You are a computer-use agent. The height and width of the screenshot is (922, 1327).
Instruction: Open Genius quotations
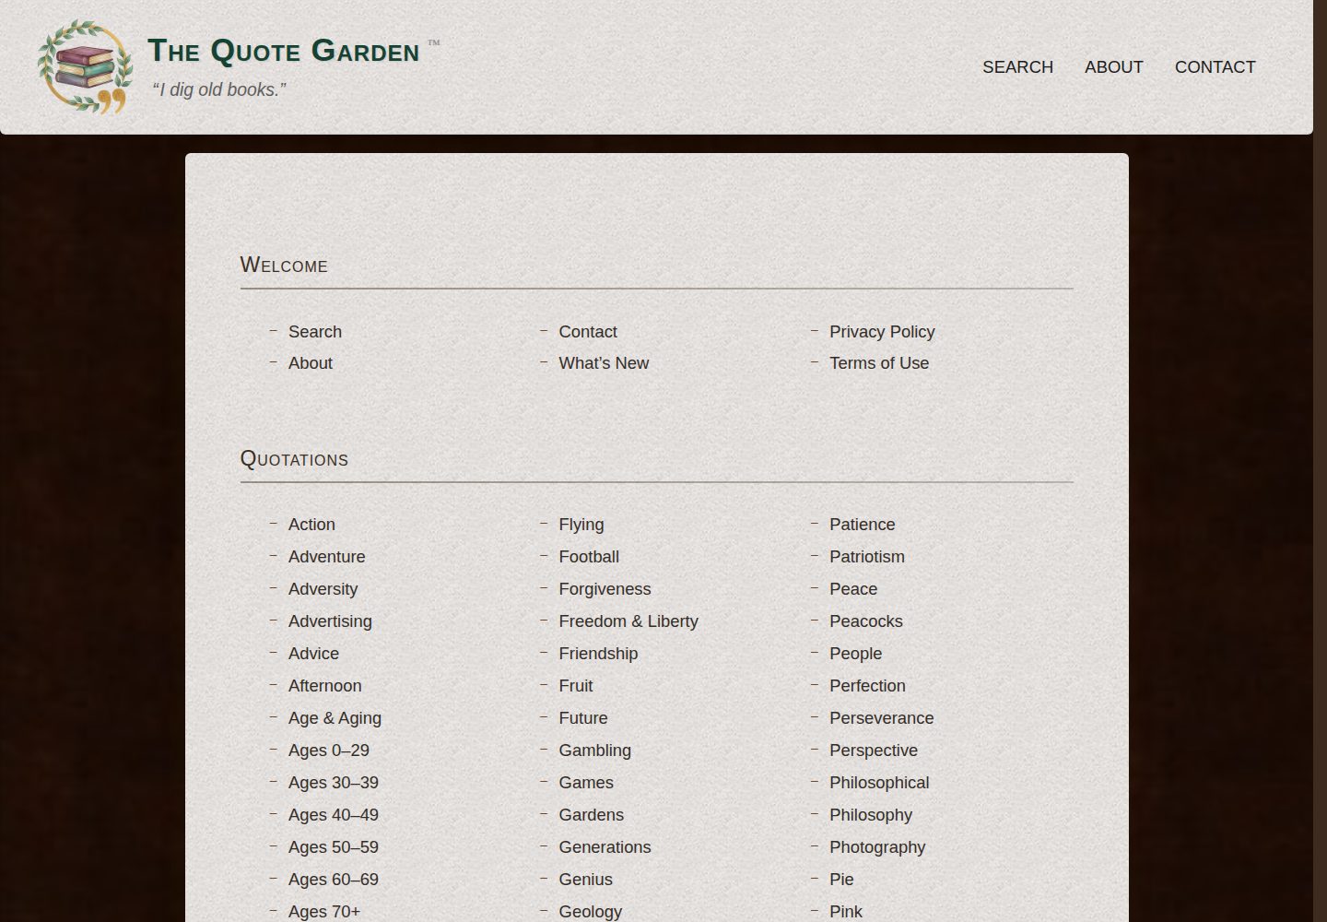click(586, 880)
